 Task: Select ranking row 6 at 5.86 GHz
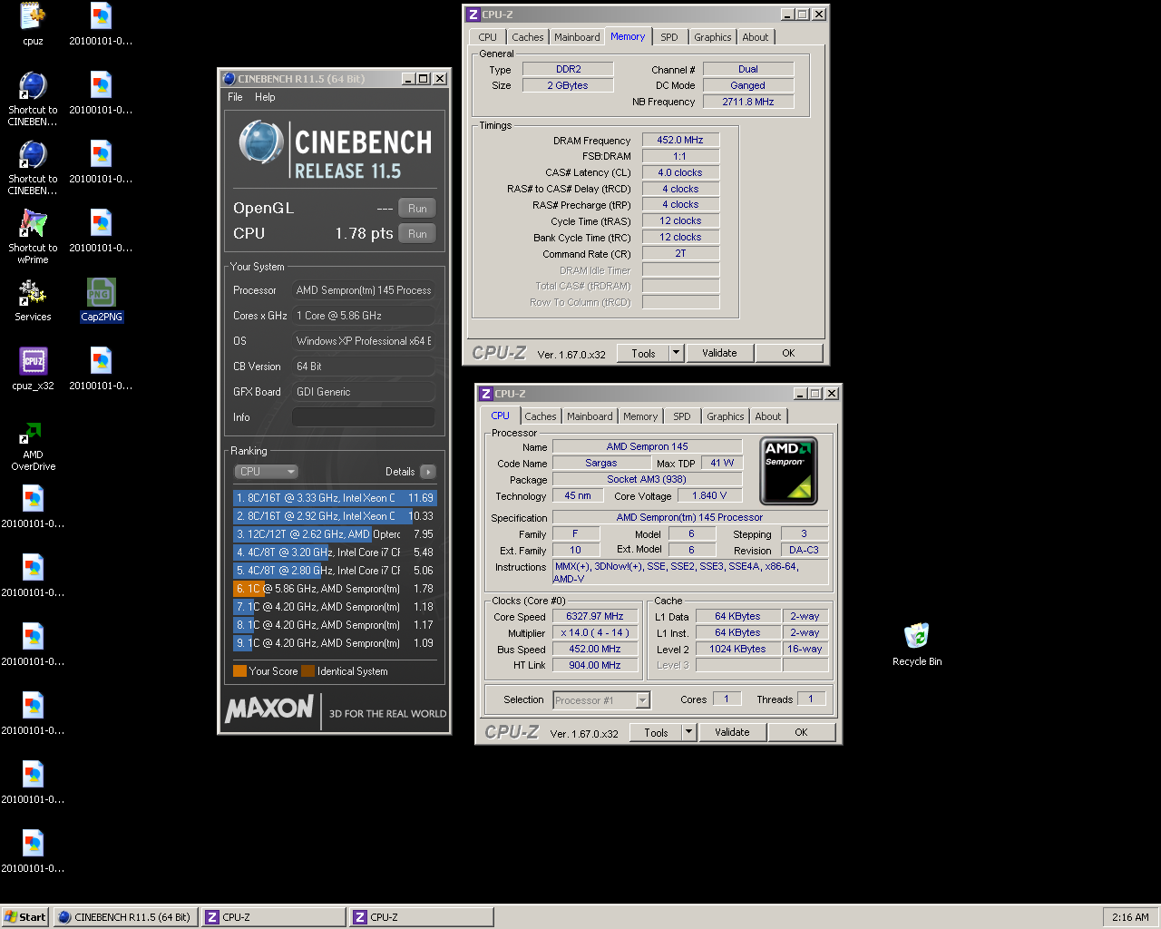335,589
